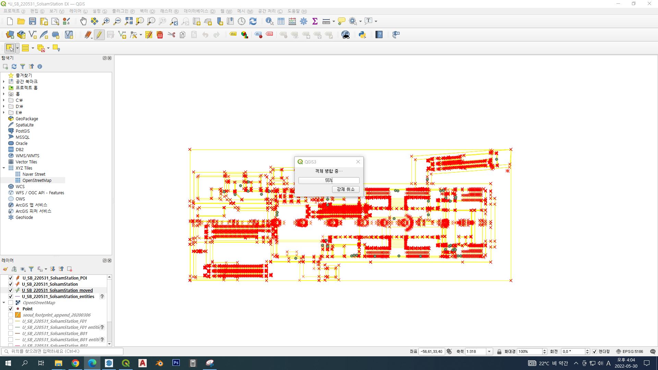Open the scale dropdown in the status bar

[x=489, y=351]
